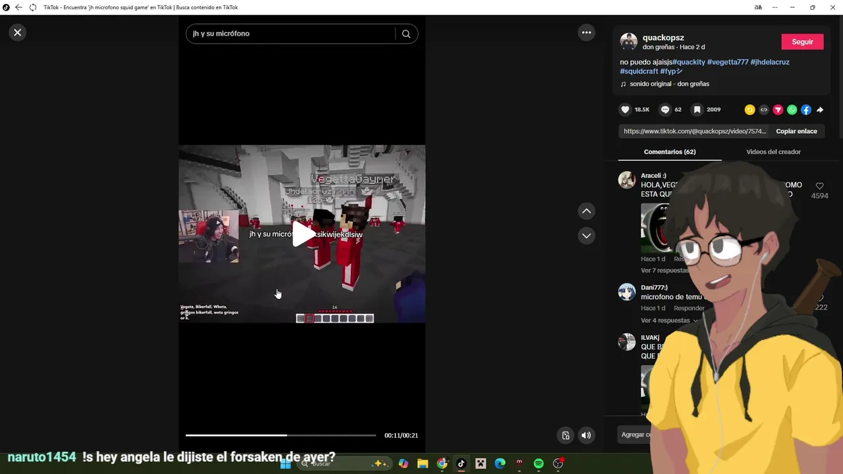Open Spotify from taskbar
The width and height of the screenshot is (843, 474).
(x=539, y=463)
